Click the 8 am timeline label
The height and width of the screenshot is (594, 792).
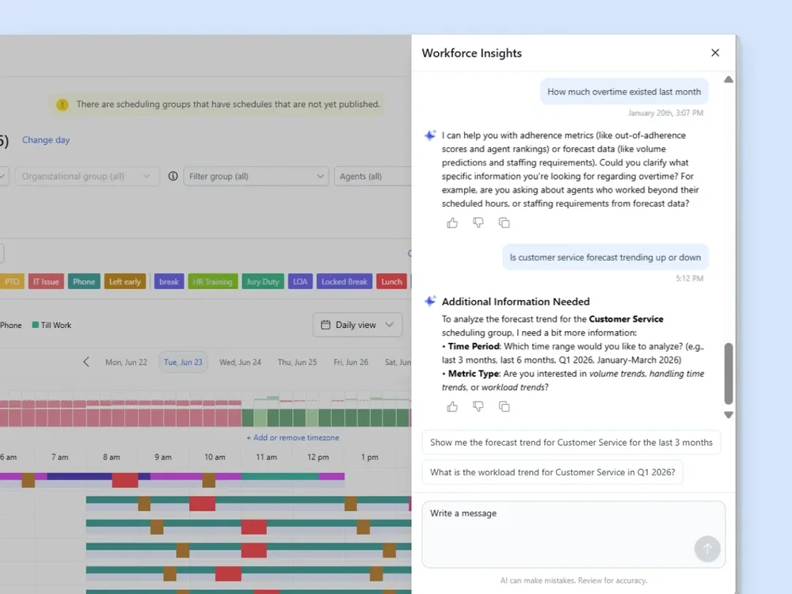point(111,457)
